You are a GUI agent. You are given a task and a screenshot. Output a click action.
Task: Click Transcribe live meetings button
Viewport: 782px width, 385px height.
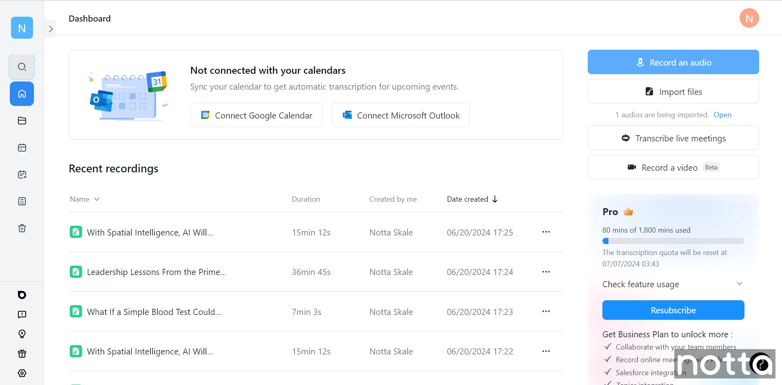673,138
